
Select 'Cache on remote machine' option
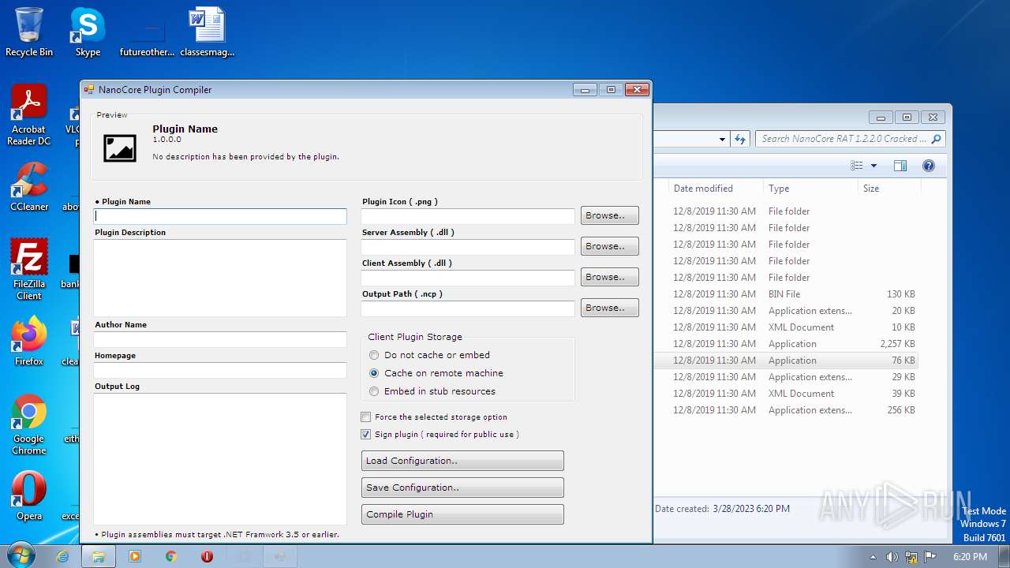click(x=436, y=373)
